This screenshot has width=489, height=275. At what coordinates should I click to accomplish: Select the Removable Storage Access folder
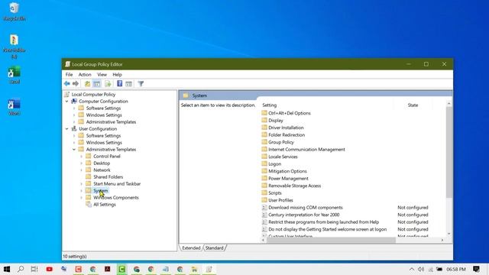tap(294, 186)
